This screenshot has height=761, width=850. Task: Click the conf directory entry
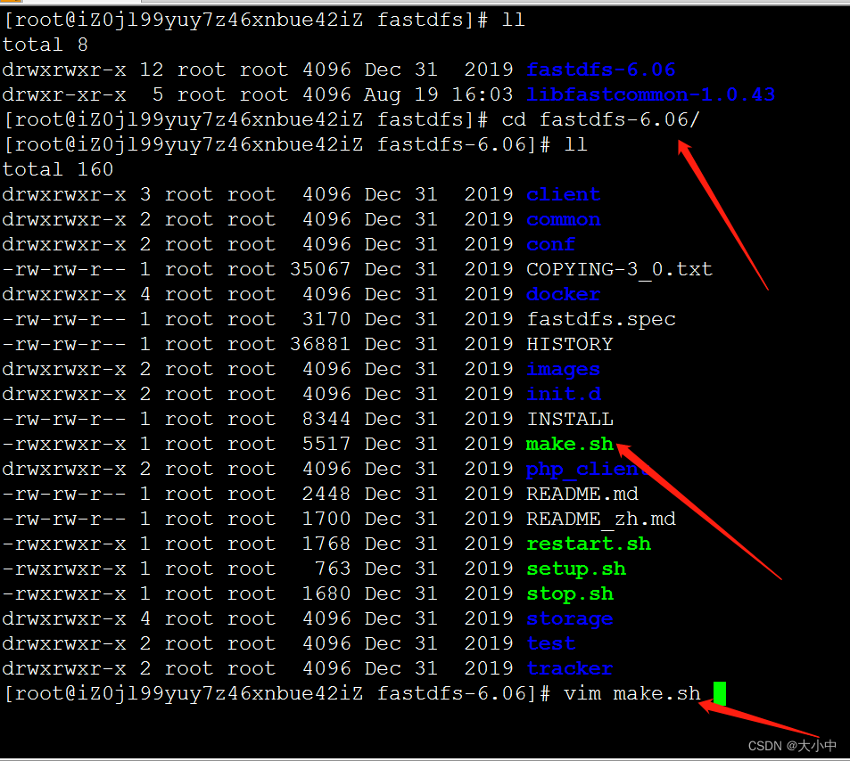point(549,244)
